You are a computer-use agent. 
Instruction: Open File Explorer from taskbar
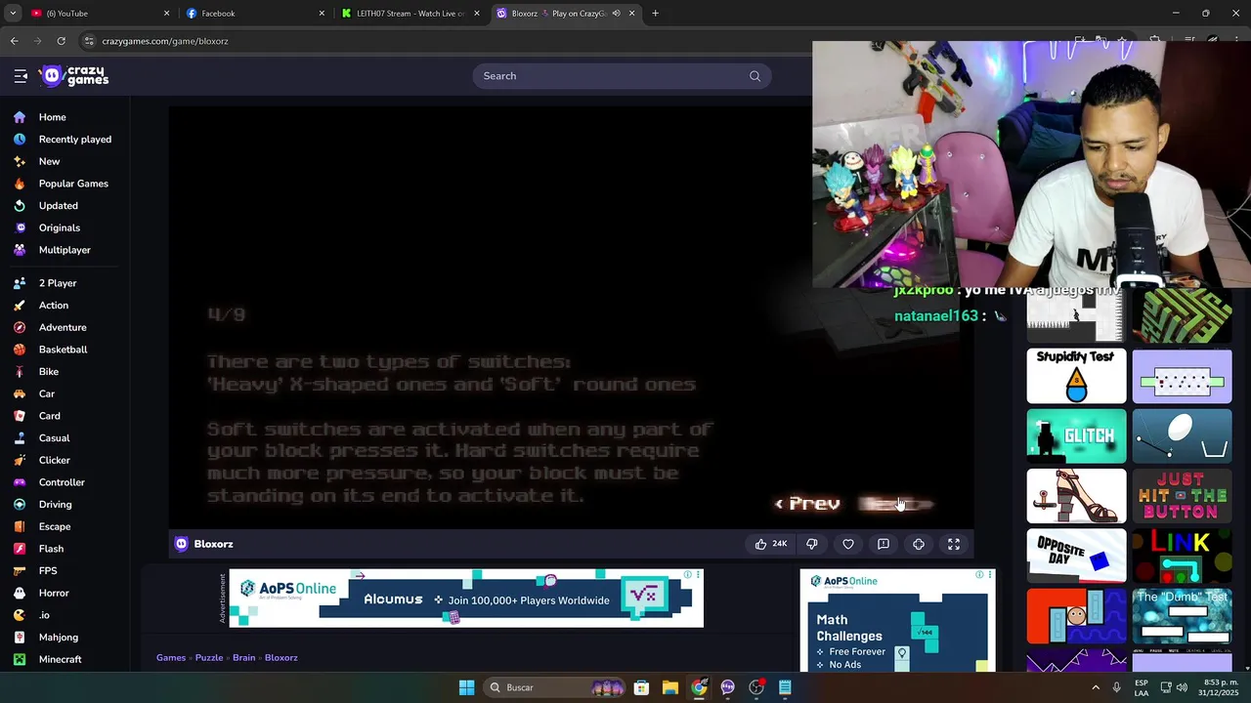click(669, 687)
